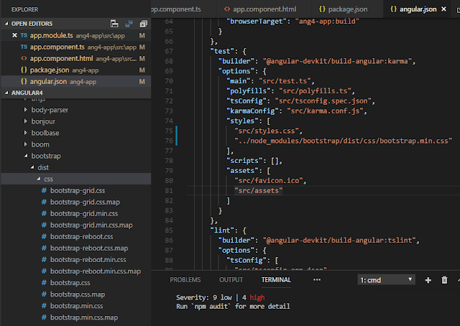Open app.module.ts in Open Editors

click(76, 35)
